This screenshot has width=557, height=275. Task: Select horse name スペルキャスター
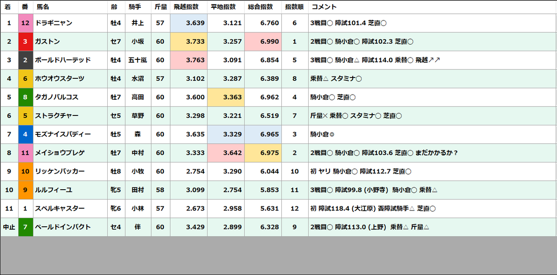click(60, 209)
